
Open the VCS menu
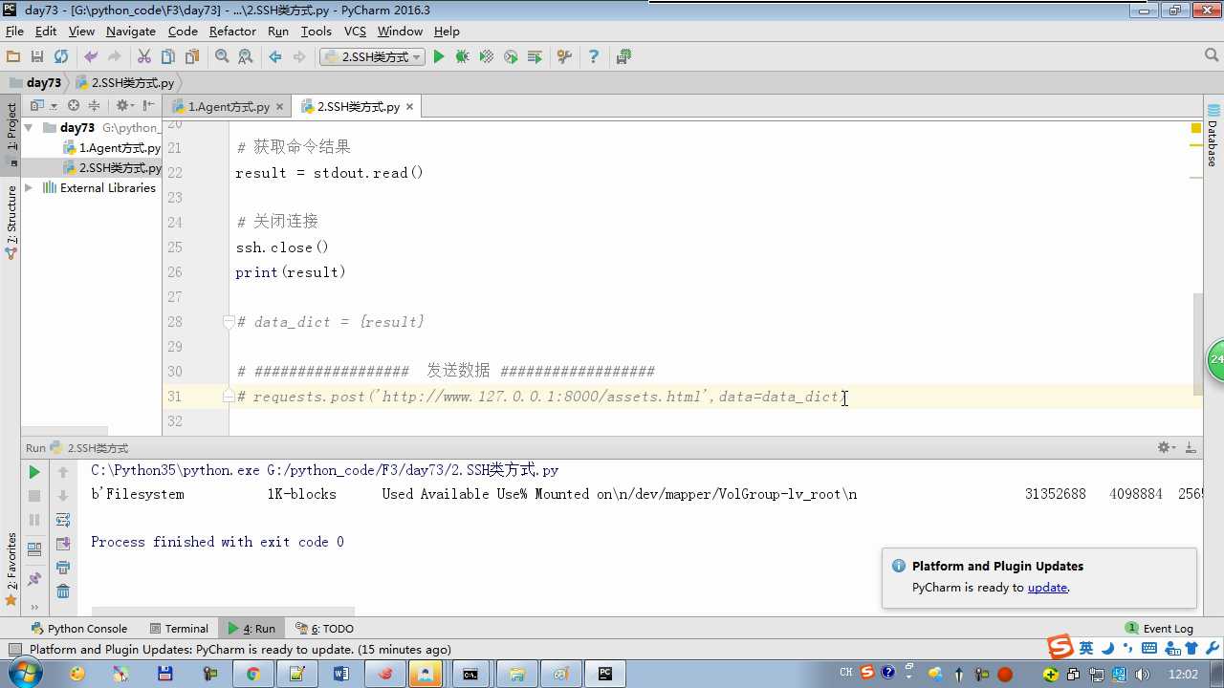[355, 32]
